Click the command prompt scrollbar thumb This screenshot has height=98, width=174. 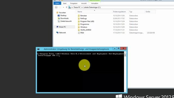[x=125, y=55]
